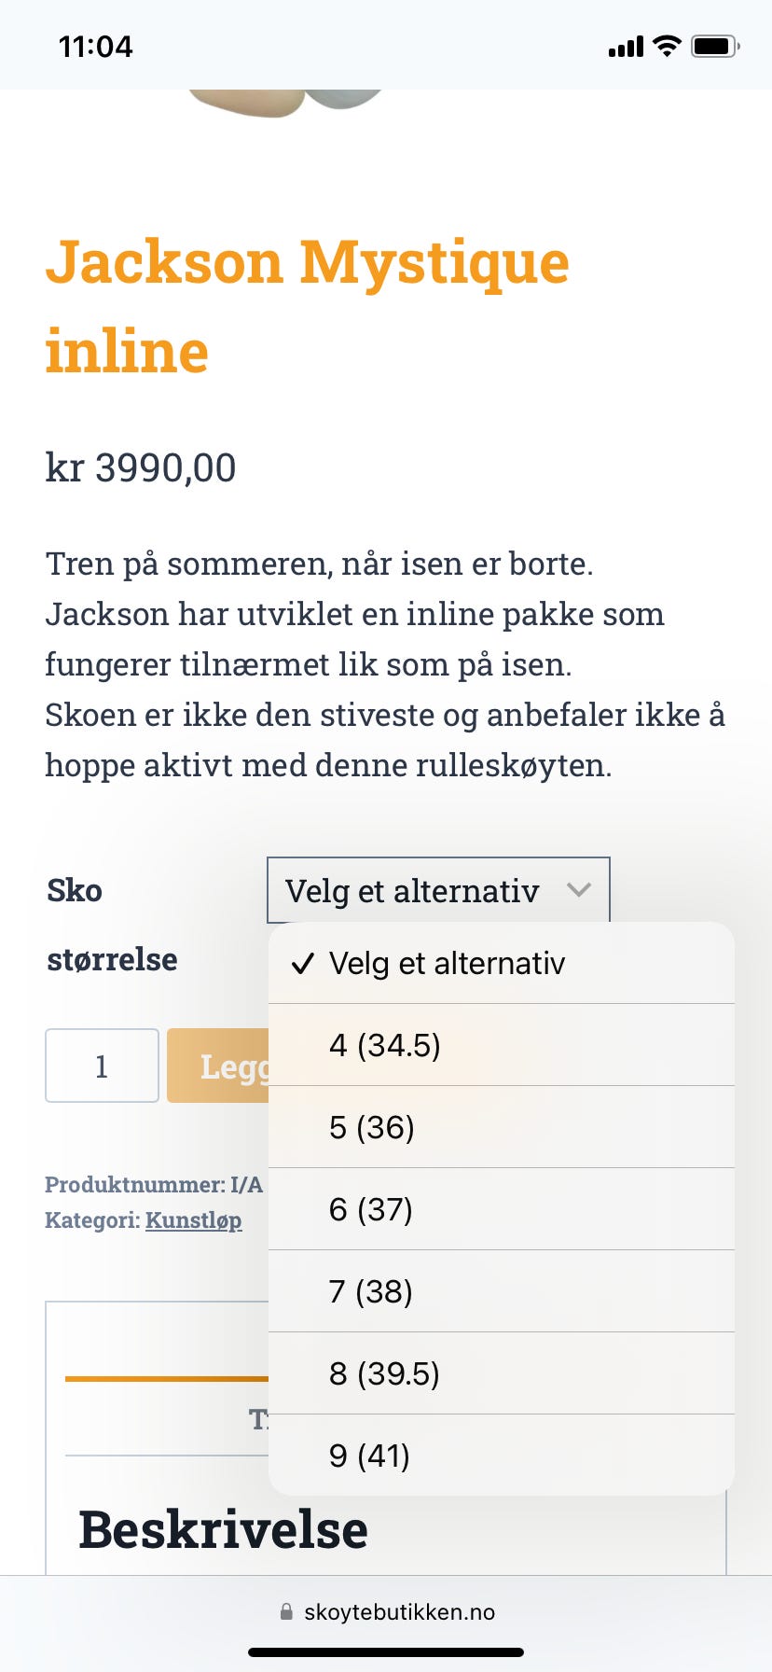Tap the cellular signal bars icon

click(626, 47)
